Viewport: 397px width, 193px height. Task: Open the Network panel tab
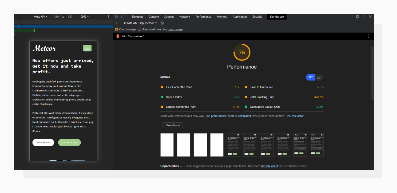click(x=185, y=17)
